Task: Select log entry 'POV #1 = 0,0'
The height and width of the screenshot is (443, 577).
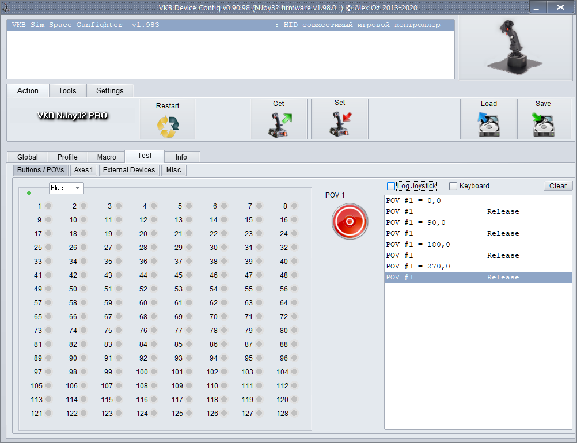Action: click(478, 200)
